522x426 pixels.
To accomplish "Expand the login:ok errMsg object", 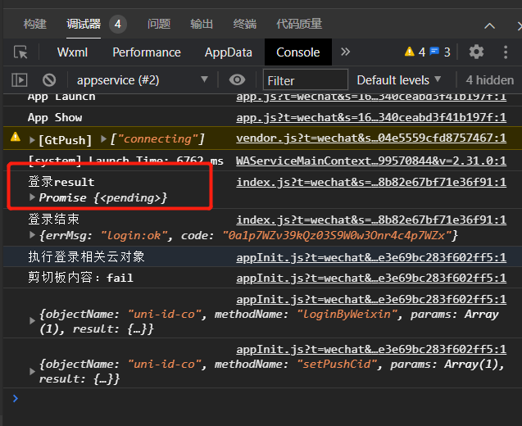I will click(x=33, y=236).
